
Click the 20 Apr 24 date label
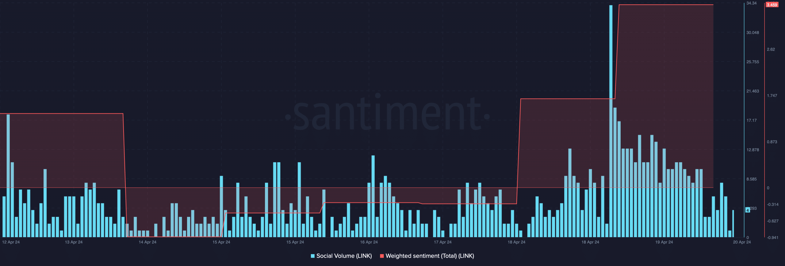pyautogui.click(x=742, y=242)
